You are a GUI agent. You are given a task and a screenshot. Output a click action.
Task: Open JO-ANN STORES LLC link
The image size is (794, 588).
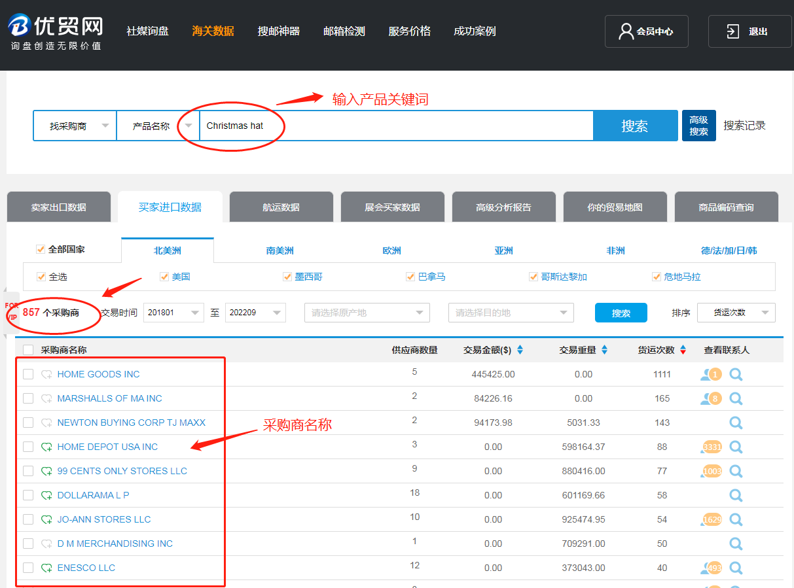coord(104,519)
